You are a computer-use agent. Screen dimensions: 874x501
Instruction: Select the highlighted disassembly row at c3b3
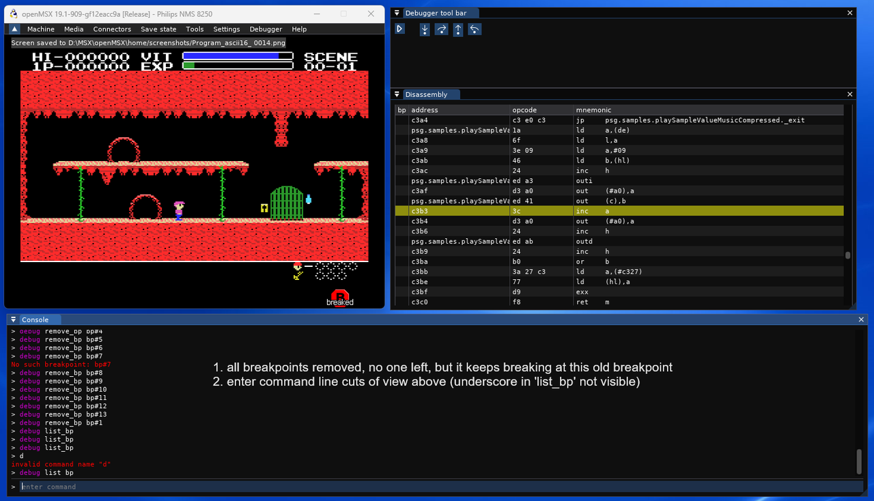[x=619, y=211]
